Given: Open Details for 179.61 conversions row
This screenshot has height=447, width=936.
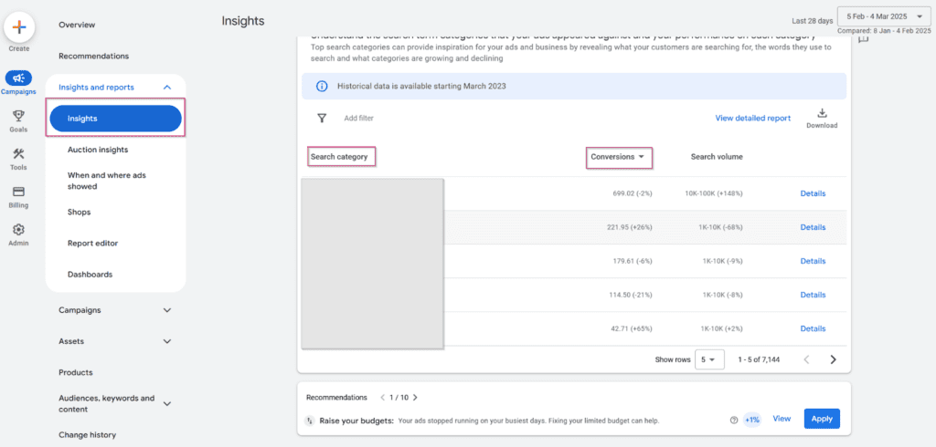Looking at the screenshot, I should point(813,261).
